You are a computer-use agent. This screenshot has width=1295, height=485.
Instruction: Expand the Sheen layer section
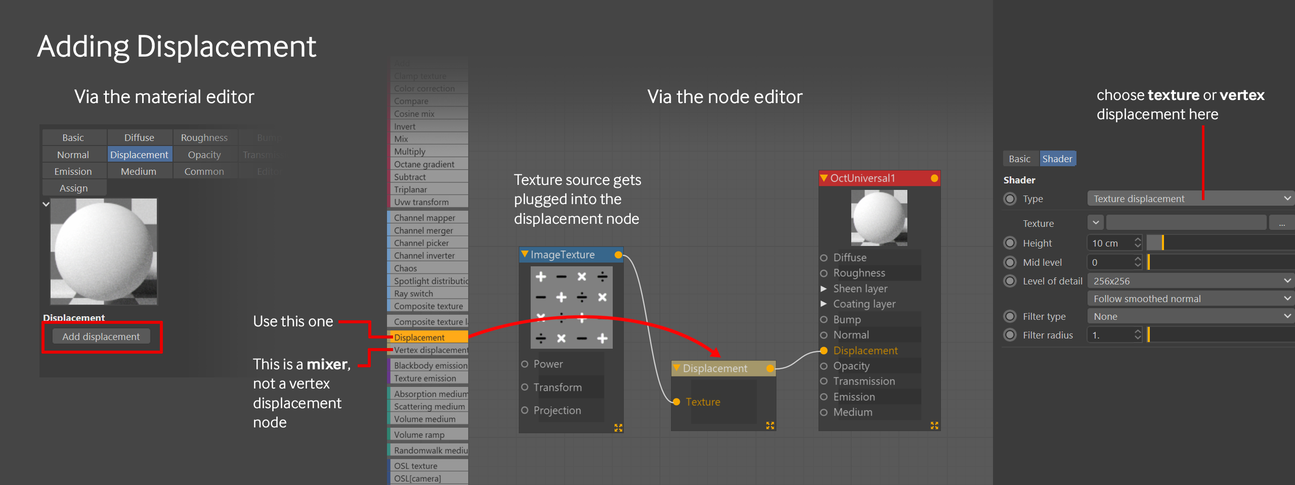pyautogui.click(x=824, y=288)
